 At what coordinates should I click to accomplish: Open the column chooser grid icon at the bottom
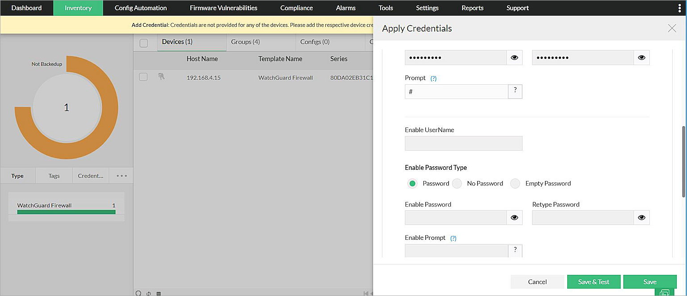[159, 293]
